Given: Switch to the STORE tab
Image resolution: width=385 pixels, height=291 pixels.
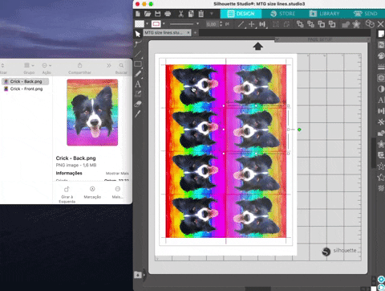Looking at the screenshot, I should [x=282, y=14].
